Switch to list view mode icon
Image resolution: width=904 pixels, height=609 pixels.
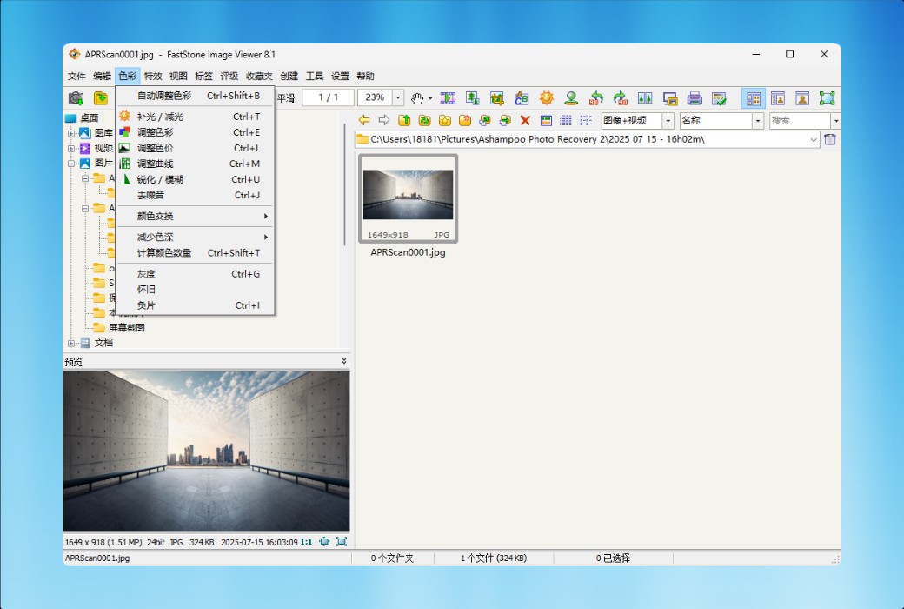[x=586, y=120]
